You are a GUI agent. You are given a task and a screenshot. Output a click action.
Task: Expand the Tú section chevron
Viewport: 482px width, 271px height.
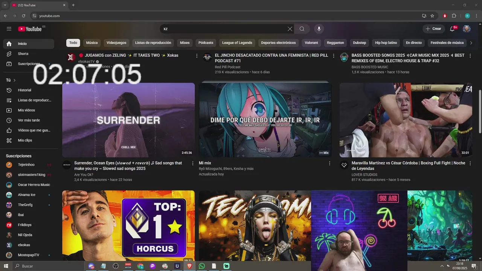click(14, 80)
